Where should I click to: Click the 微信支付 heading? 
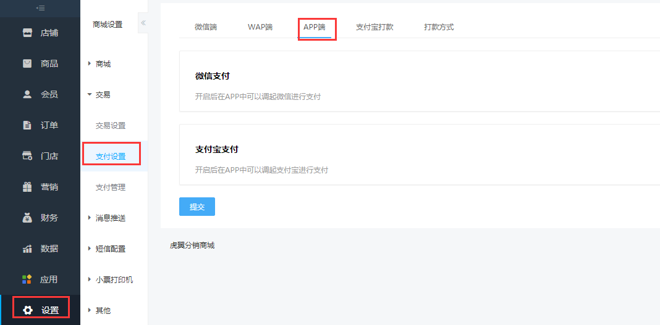pyautogui.click(x=213, y=76)
